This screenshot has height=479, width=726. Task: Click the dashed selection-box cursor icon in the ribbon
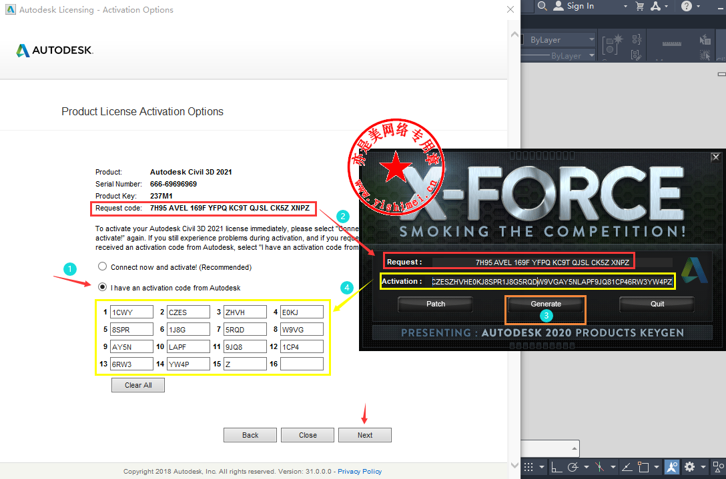pyautogui.click(x=705, y=55)
